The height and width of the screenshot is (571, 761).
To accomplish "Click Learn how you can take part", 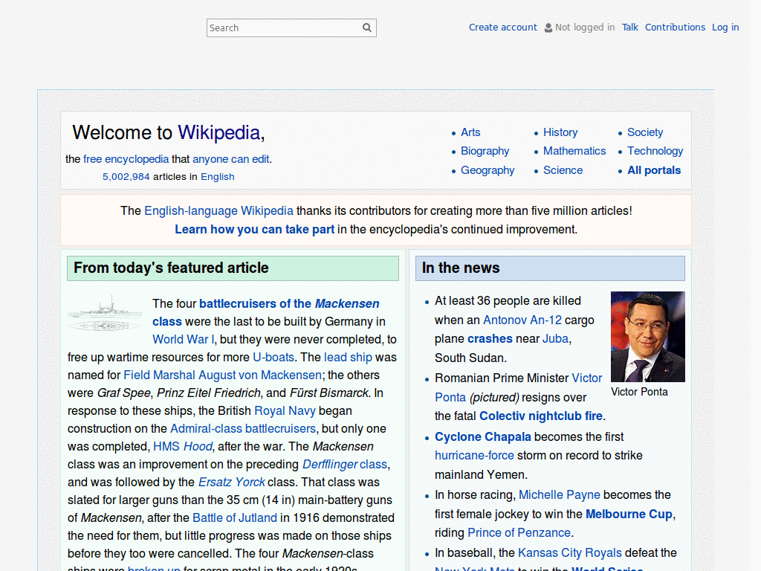I will point(254,229).
